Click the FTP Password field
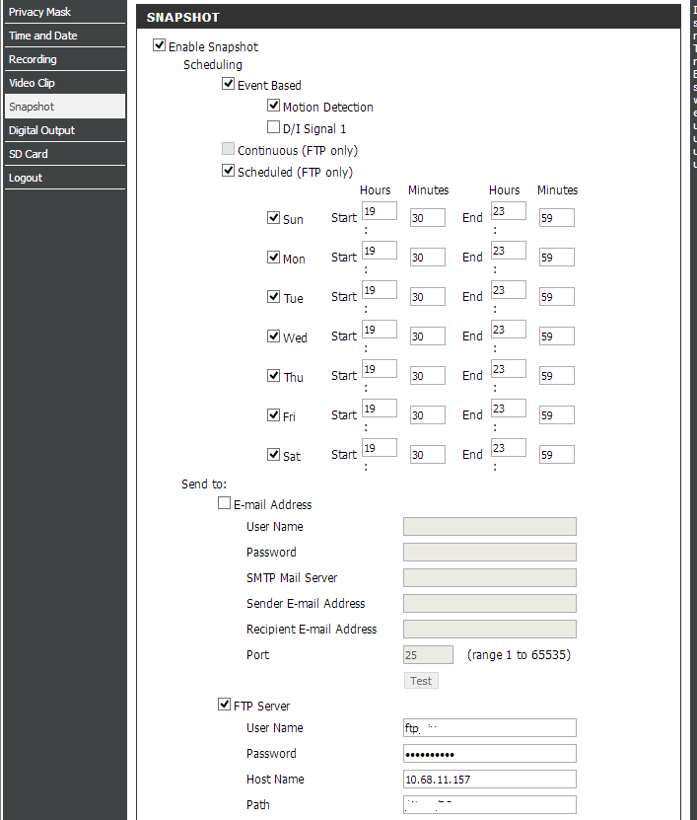This screenshot has width=697, height=820. pyautogui.click(x=489, y=754)
